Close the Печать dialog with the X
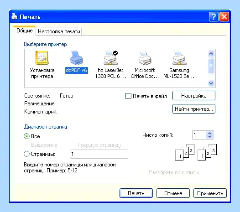Viewport: 240px width, 212px height. coord(224,17)
